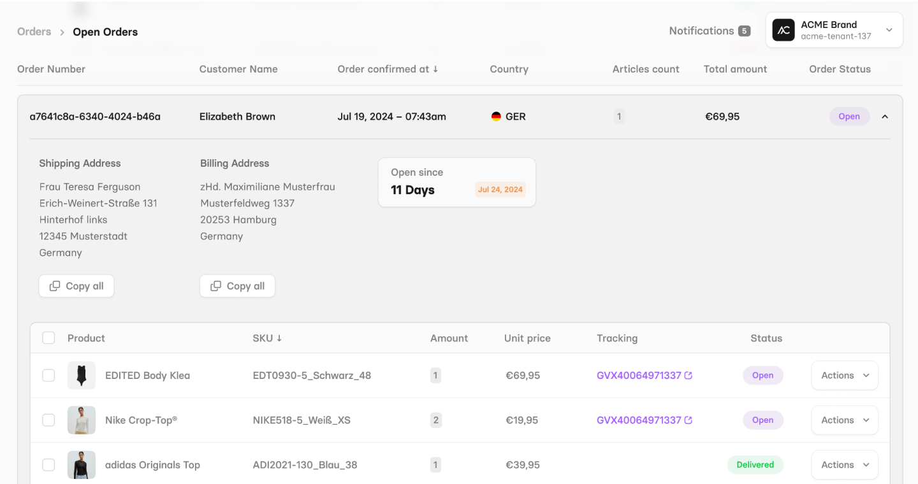This screenshot has width=918, height=484.
Task: Click order number a7641c8a-6340-4024-b46a
Action: [x=95, y=117]
